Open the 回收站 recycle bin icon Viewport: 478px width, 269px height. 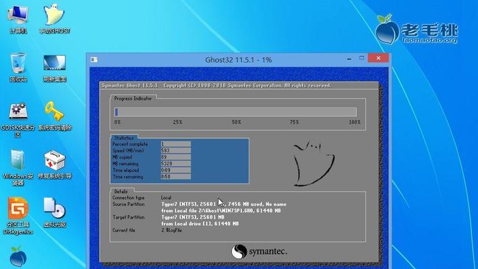[18, 67]
